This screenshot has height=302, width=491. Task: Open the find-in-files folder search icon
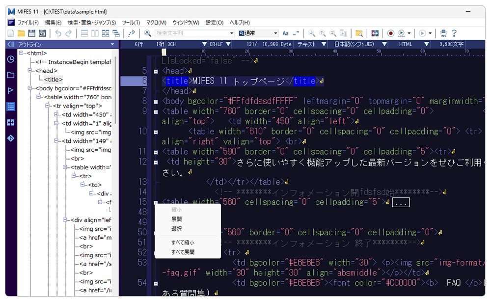point(359,33)
